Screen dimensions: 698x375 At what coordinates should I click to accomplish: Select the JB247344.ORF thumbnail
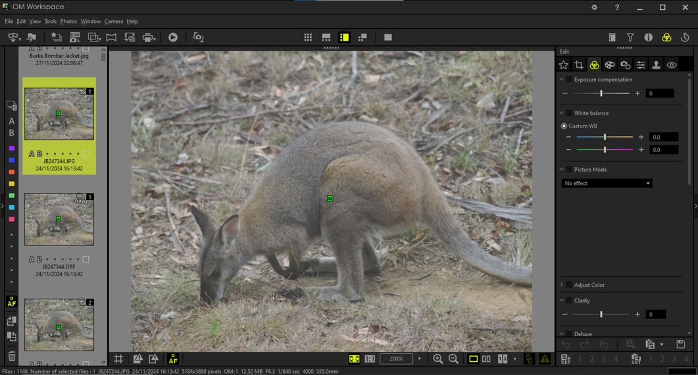[59, 219]
